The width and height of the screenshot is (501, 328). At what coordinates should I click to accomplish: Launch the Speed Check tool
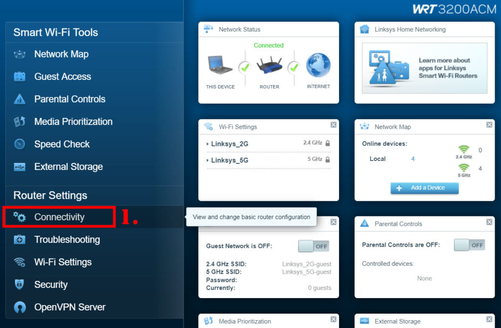point(61,144)
